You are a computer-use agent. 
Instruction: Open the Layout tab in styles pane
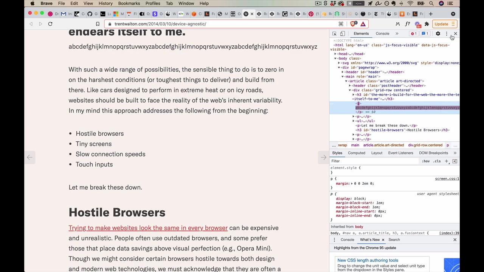pyautogui.click(x=377, y=153)
